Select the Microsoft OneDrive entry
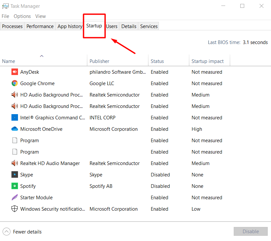This screenshot has height=241, width=271. click(x=41, y=129)
